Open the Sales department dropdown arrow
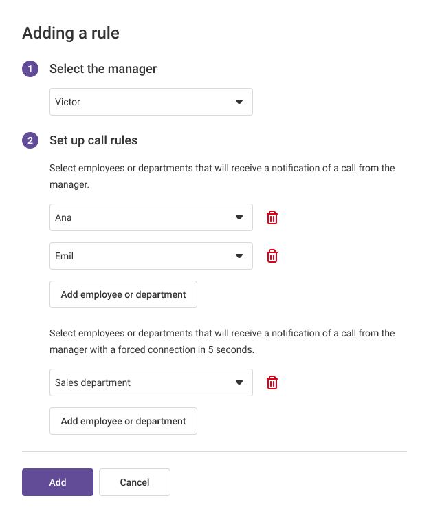 (239, 382)
